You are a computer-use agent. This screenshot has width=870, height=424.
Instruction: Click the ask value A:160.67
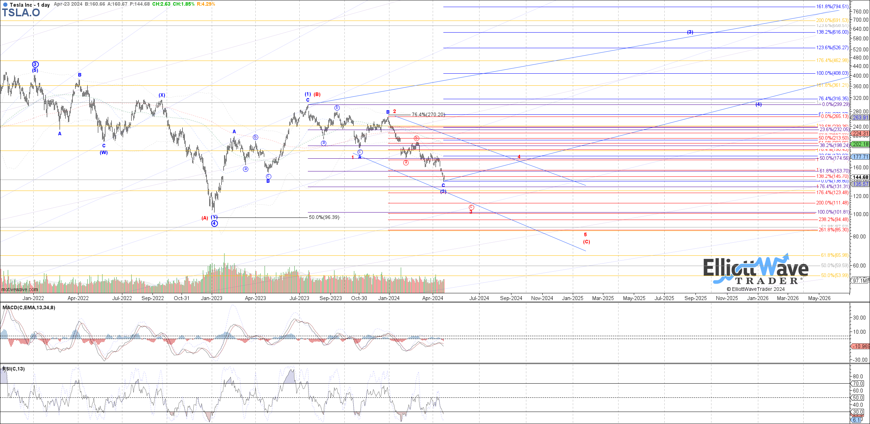click(x=117, y=4)
